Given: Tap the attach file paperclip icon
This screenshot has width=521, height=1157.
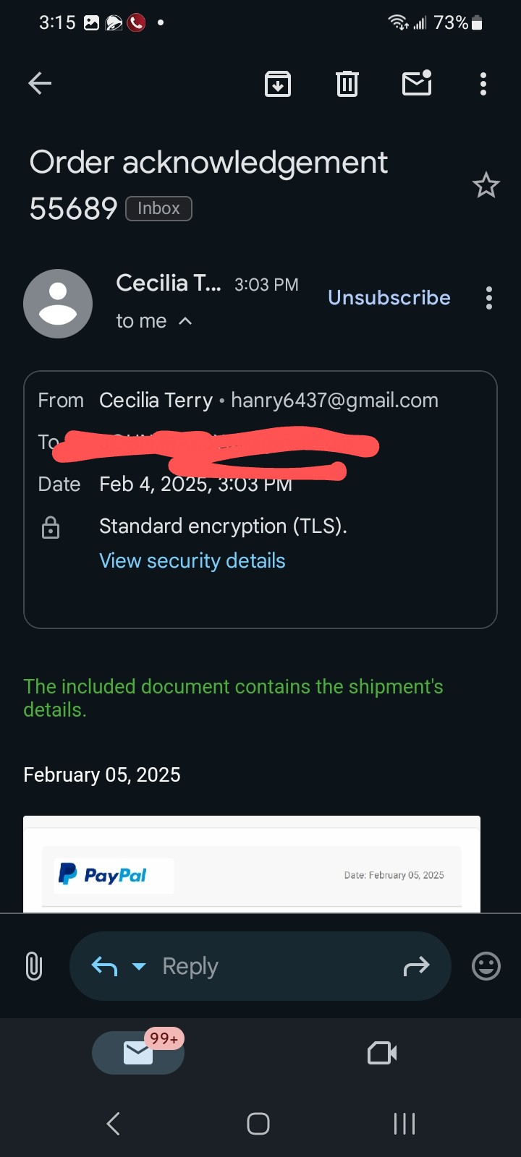Looking at the screenshot, I should coord(34,966).
